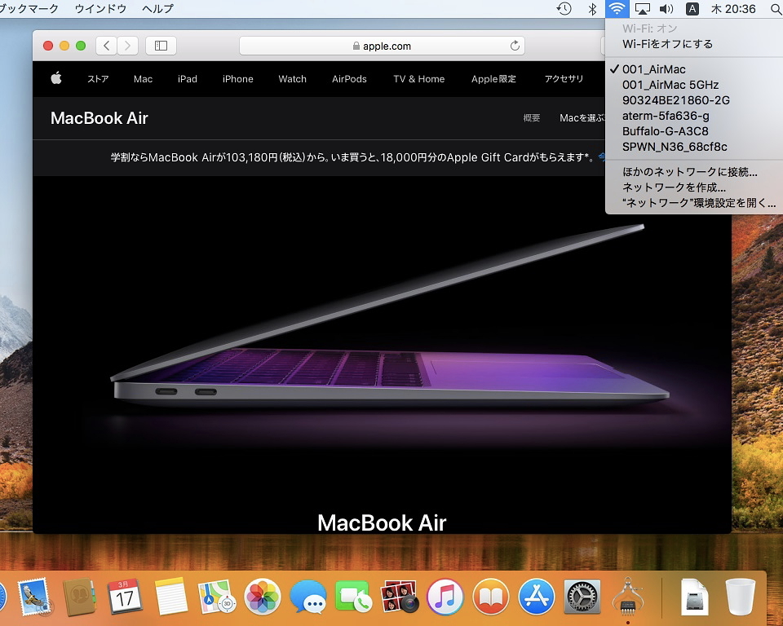Viewport: 783px width, 626px height.
Task: Click the System Information caliper icon in Dock
Action: click(628, 596)
